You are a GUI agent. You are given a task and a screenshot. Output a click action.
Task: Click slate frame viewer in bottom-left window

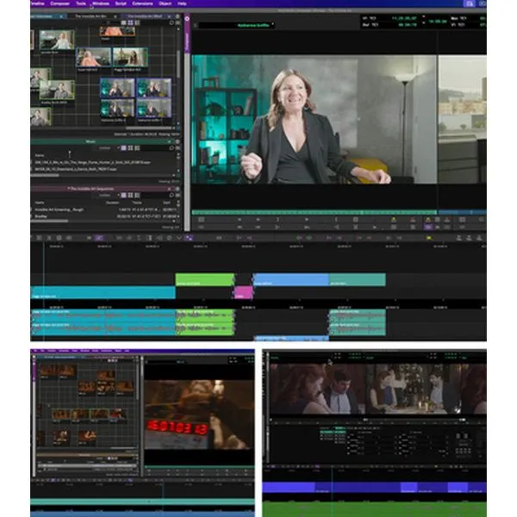tap(199, 414)
